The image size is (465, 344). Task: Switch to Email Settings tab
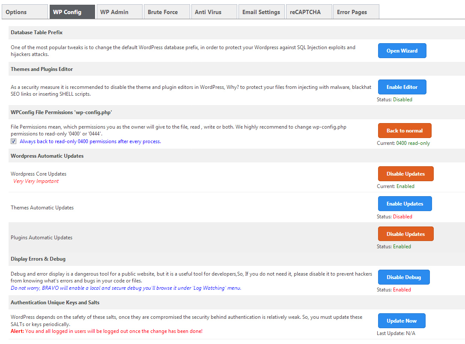(262, 12)
